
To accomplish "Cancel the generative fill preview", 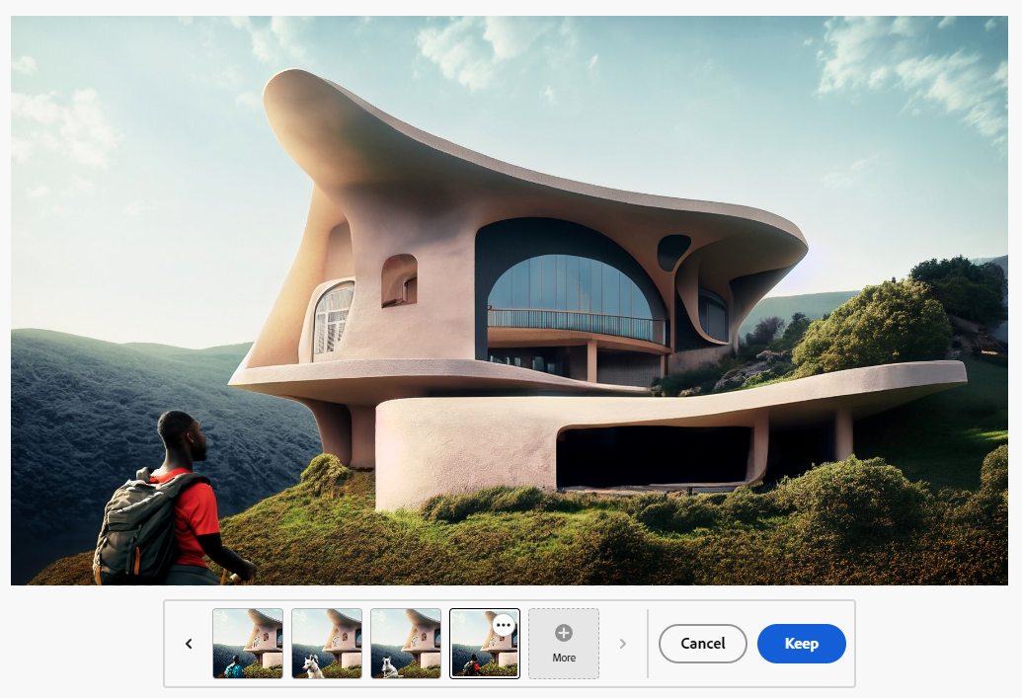I will pos(702,644).
